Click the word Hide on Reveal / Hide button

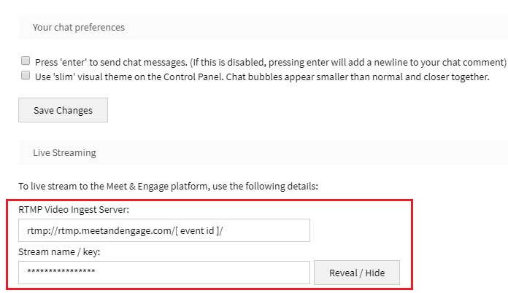375,273
